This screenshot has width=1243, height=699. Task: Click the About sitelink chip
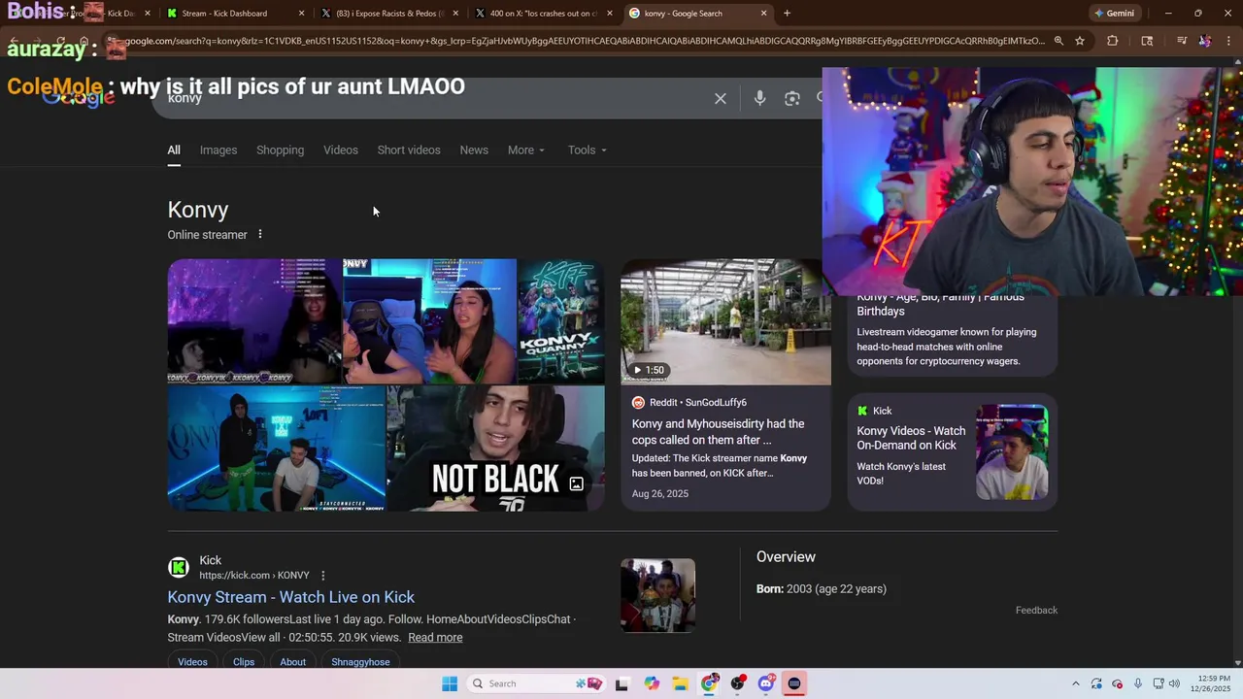293,662
